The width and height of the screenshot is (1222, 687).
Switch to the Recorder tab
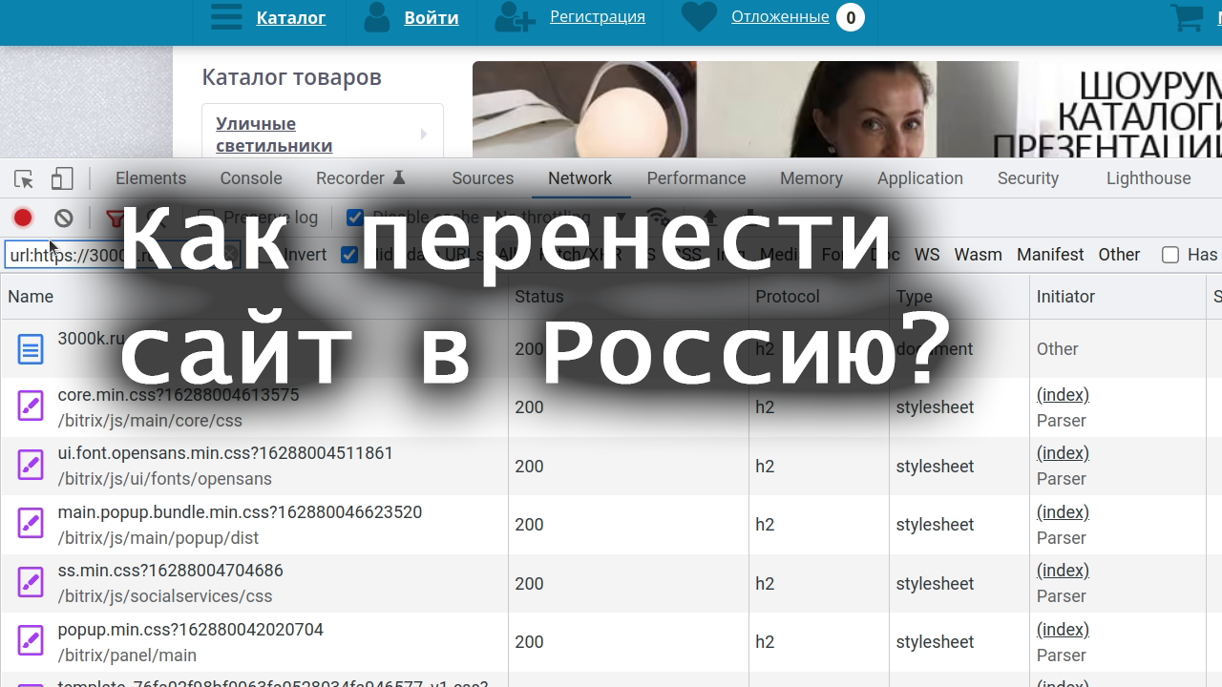350,178
